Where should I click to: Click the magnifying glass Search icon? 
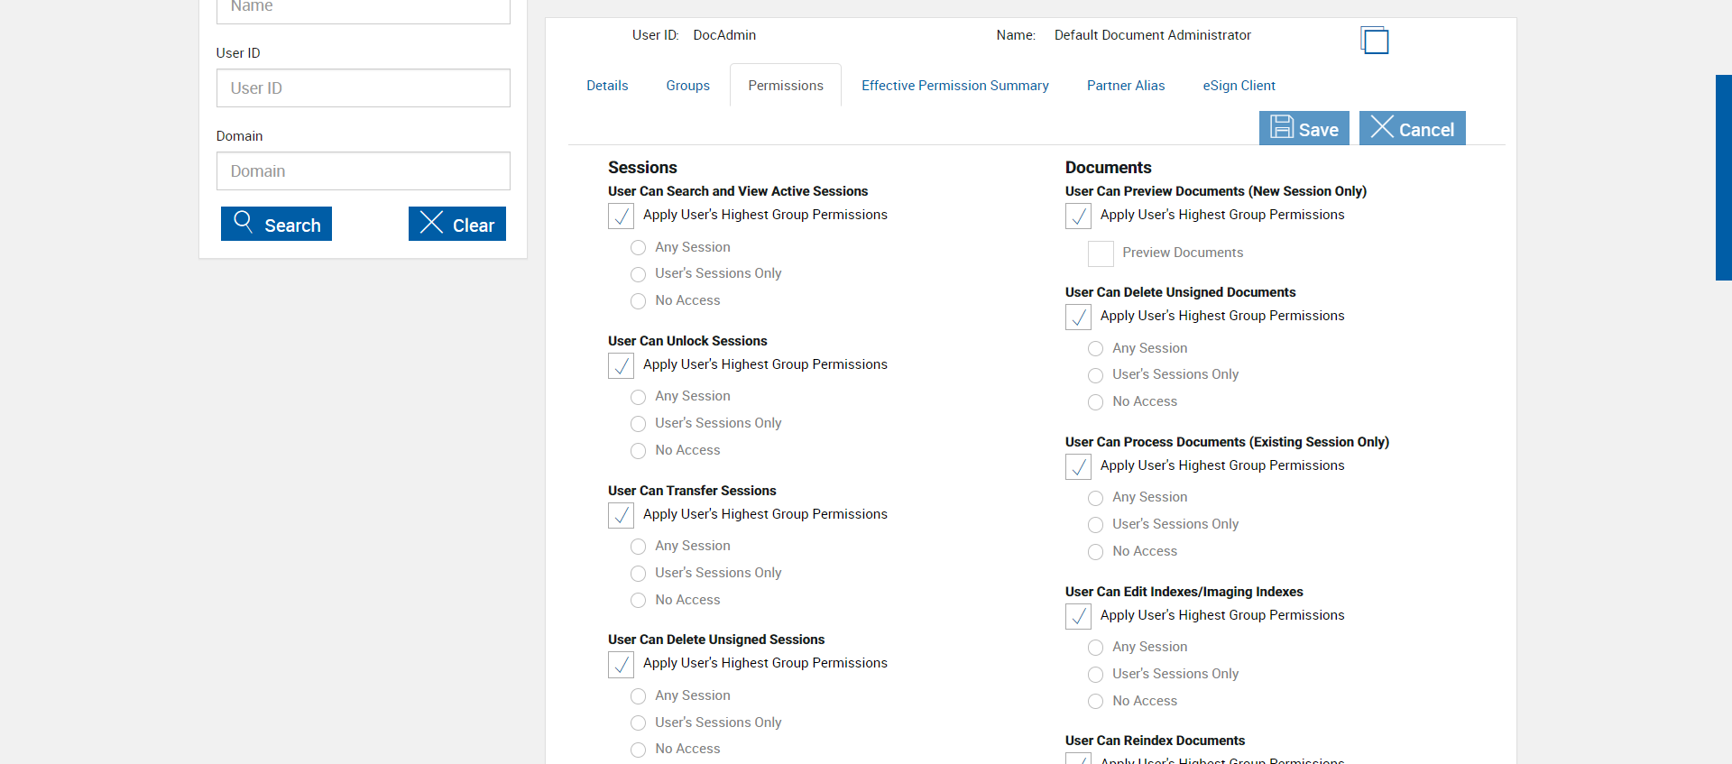(243, 221)
